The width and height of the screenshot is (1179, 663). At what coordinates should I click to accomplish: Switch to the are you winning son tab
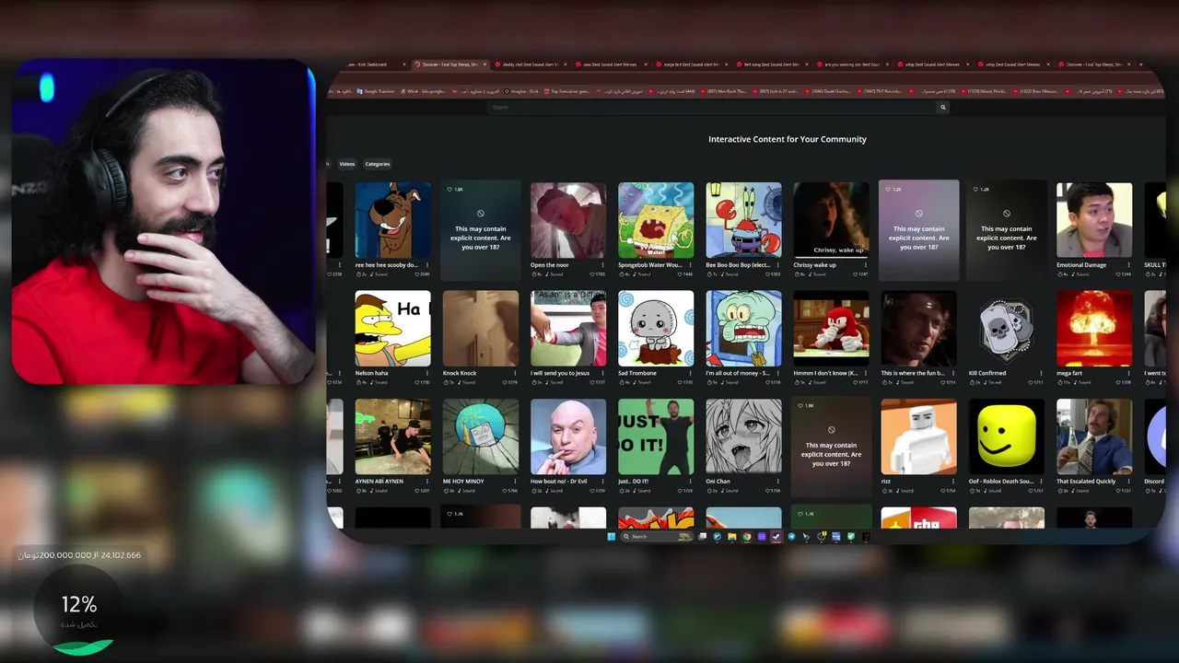tap(856, 64)
